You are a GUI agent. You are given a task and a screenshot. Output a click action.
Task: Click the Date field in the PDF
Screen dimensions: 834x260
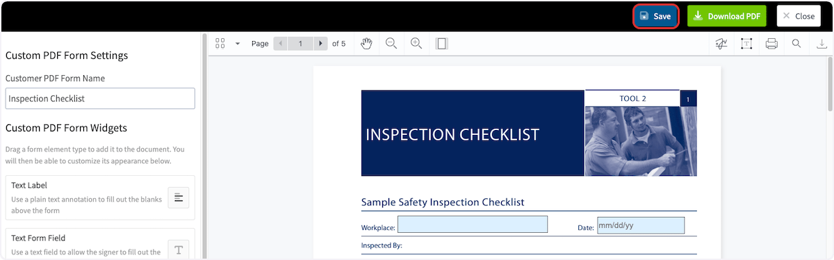pyautogui.click(x=641, y=225)
